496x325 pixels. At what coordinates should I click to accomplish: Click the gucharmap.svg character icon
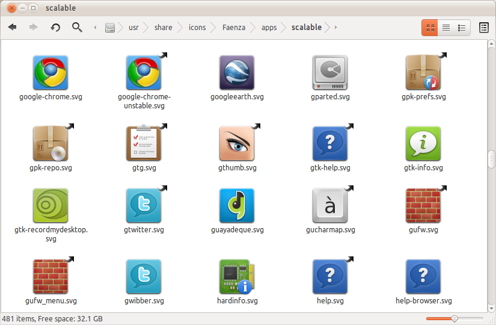(330, 206)
